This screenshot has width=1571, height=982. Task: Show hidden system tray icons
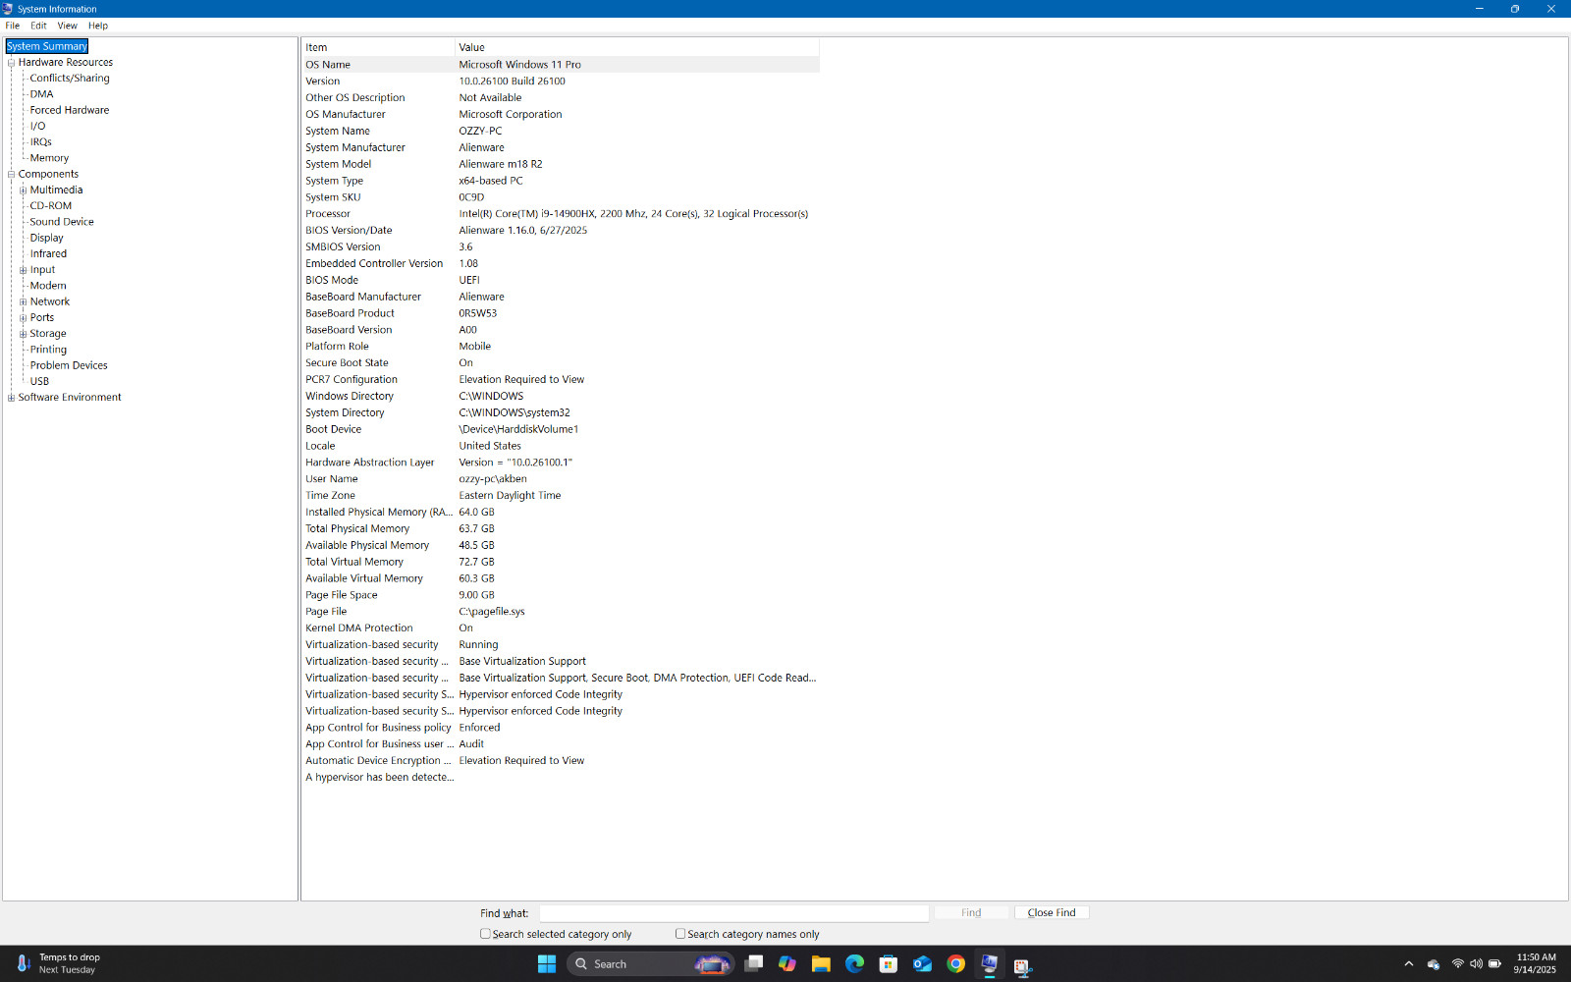(1409, 964)
